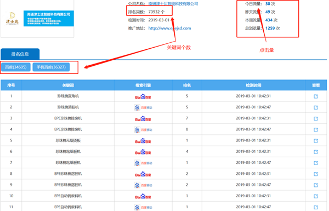Image resolution: width=329 pixels, height=211 pixels.
Task: Click the ranking value 8 in row 4
Action: tap(187, 129)
